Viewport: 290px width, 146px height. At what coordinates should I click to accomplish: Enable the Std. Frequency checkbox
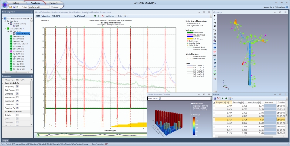coord(17,90)
